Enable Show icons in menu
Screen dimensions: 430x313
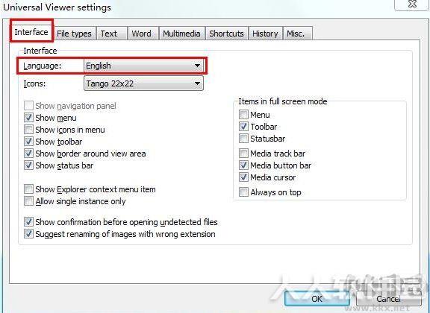point(28,130)
